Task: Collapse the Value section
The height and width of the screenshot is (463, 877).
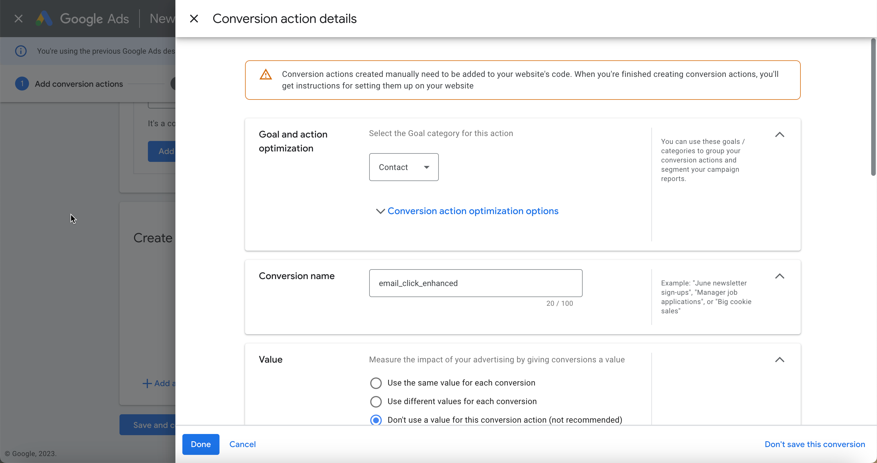Action: point(779,360)
